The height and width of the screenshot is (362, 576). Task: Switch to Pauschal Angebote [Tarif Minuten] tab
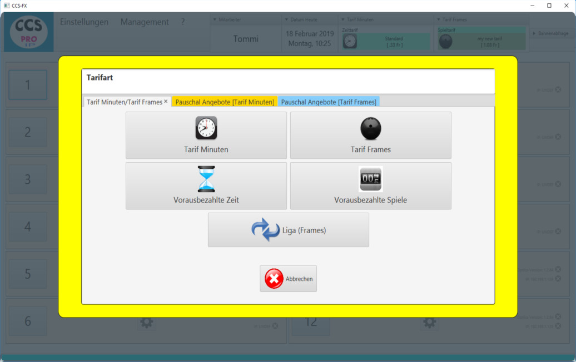point(225,102)
